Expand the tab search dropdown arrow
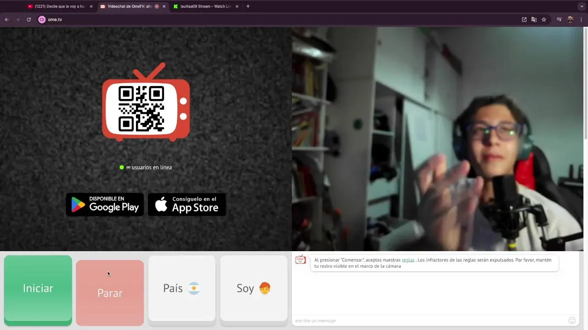 click(582, 6)
